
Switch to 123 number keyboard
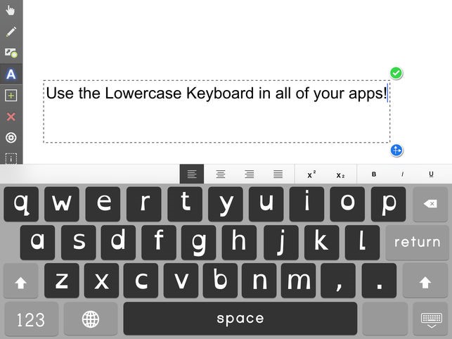click(x=31, y=319)
